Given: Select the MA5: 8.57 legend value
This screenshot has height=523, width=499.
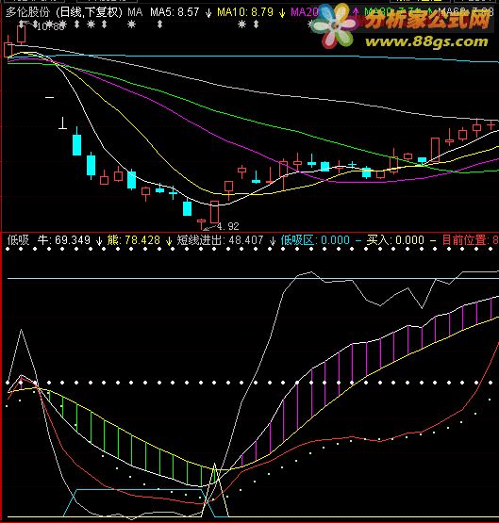Looking at the screenshot, I should (175, 12).
